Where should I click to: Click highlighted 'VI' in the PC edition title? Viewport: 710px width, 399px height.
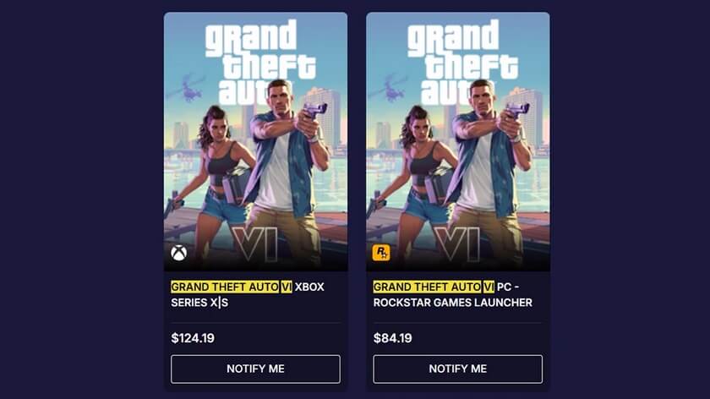click(489, 287)
